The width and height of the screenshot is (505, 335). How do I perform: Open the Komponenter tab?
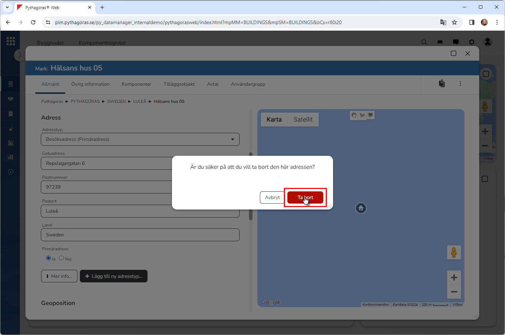[136, 84]
